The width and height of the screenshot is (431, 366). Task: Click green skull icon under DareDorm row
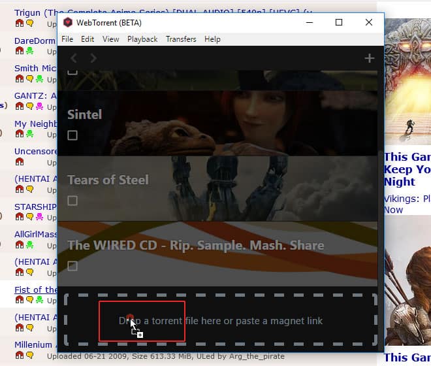coord(29,50)
